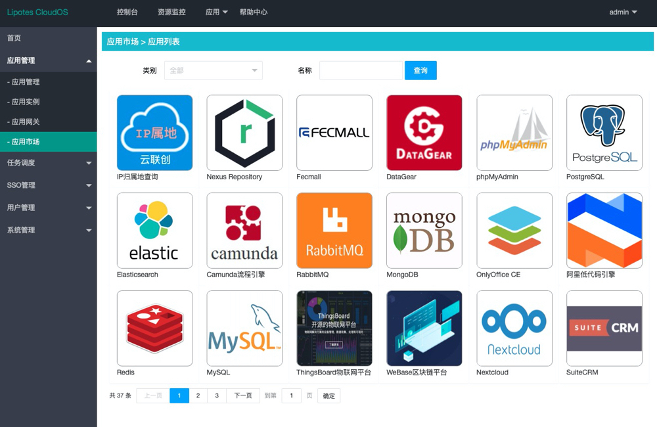Image resolution: width=657 pixels, height=427 pixels.
Task: Open the Nextcloud app icon
Action: click(514, 328)
